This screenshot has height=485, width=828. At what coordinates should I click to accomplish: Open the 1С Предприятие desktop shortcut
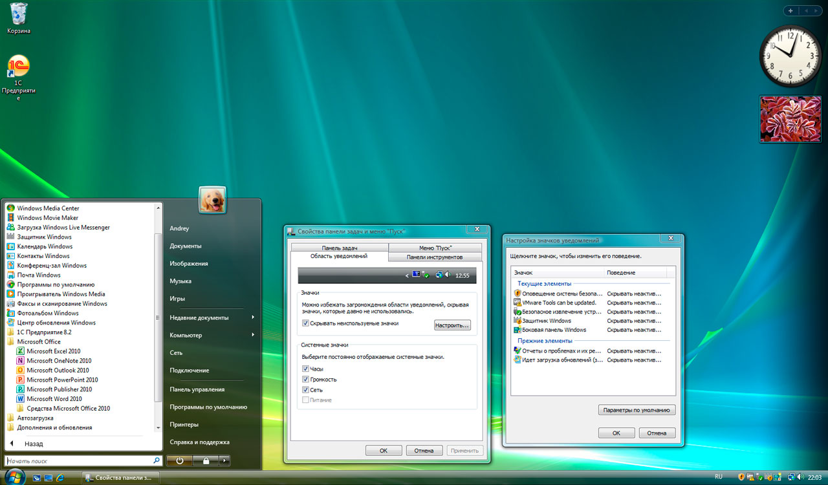tap(19, 67)
